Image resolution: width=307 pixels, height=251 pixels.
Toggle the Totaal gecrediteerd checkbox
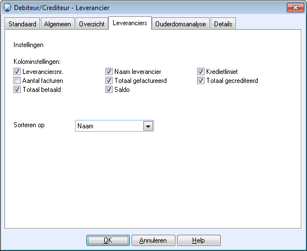click(x=201, y=81)
